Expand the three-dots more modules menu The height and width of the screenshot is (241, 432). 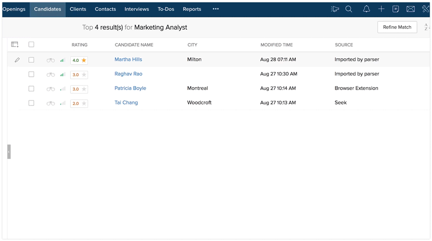216,9
